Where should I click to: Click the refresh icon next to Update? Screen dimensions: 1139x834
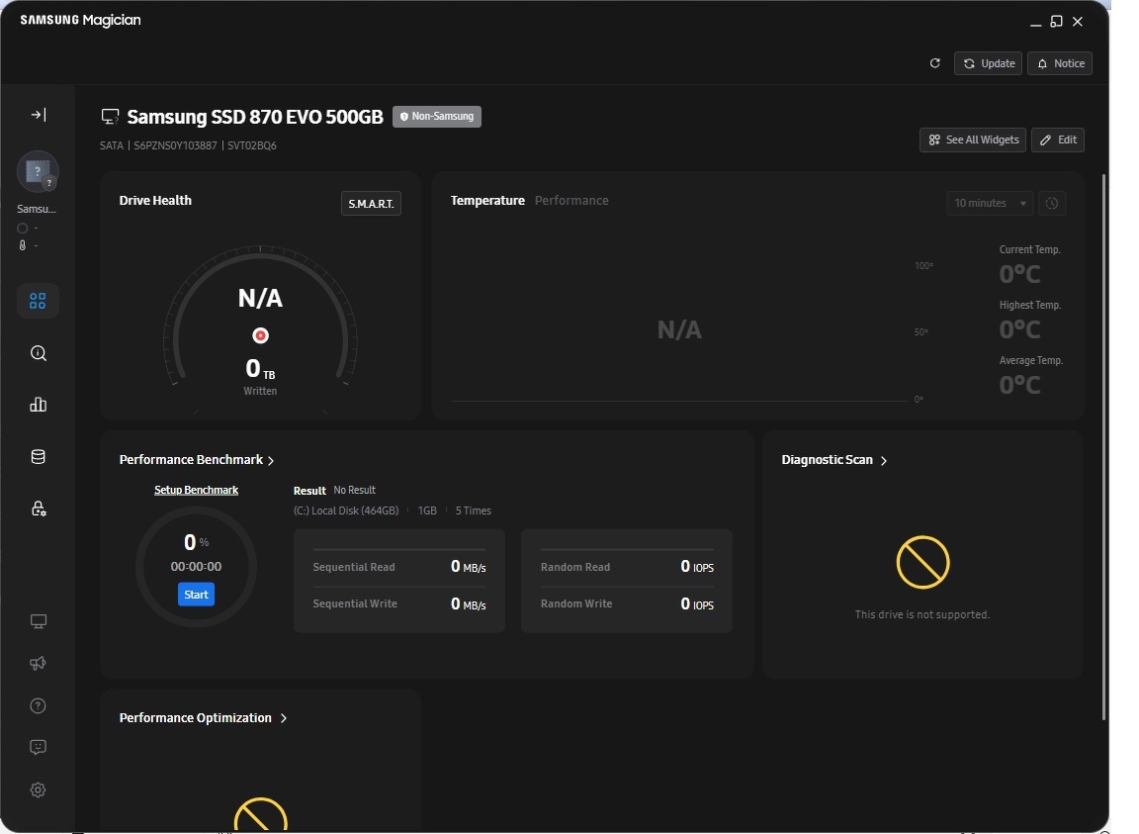pos(935,63)
